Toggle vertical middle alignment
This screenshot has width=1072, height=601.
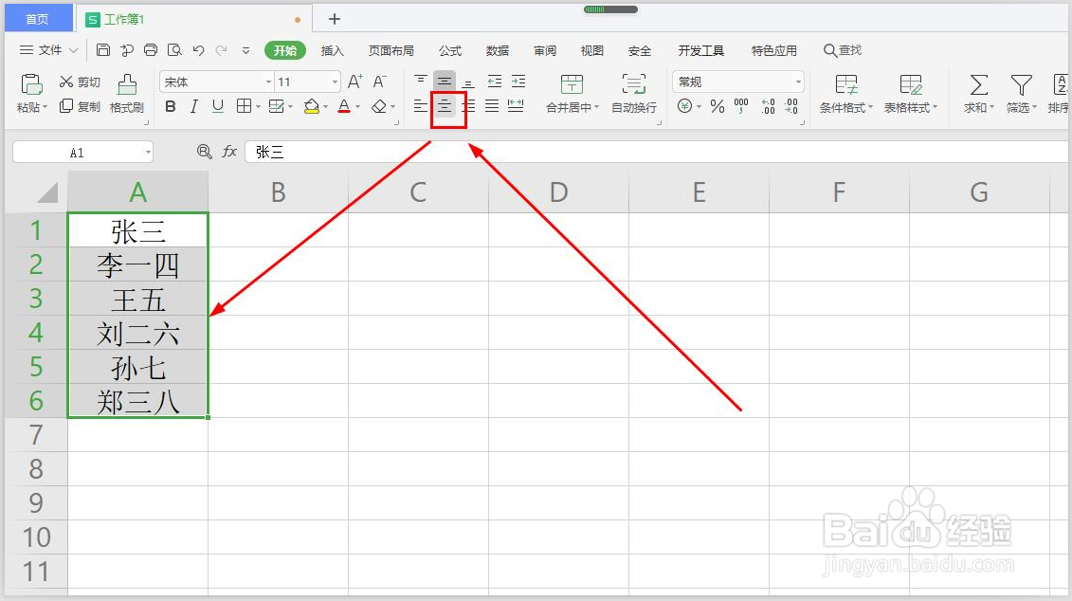[x=445, y=82]
